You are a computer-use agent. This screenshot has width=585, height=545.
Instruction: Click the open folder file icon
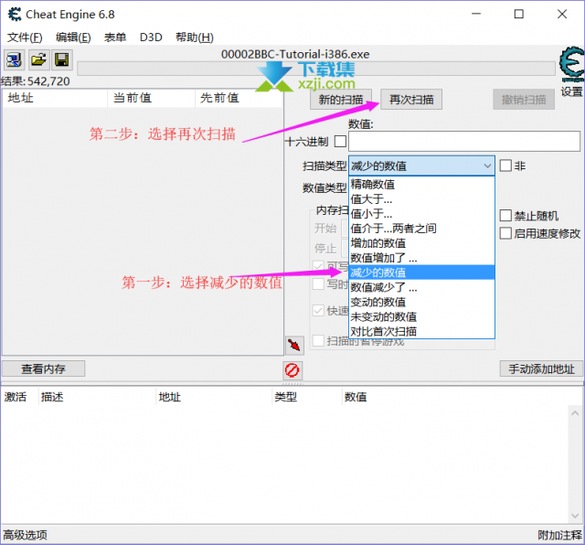tap(38, 59)
